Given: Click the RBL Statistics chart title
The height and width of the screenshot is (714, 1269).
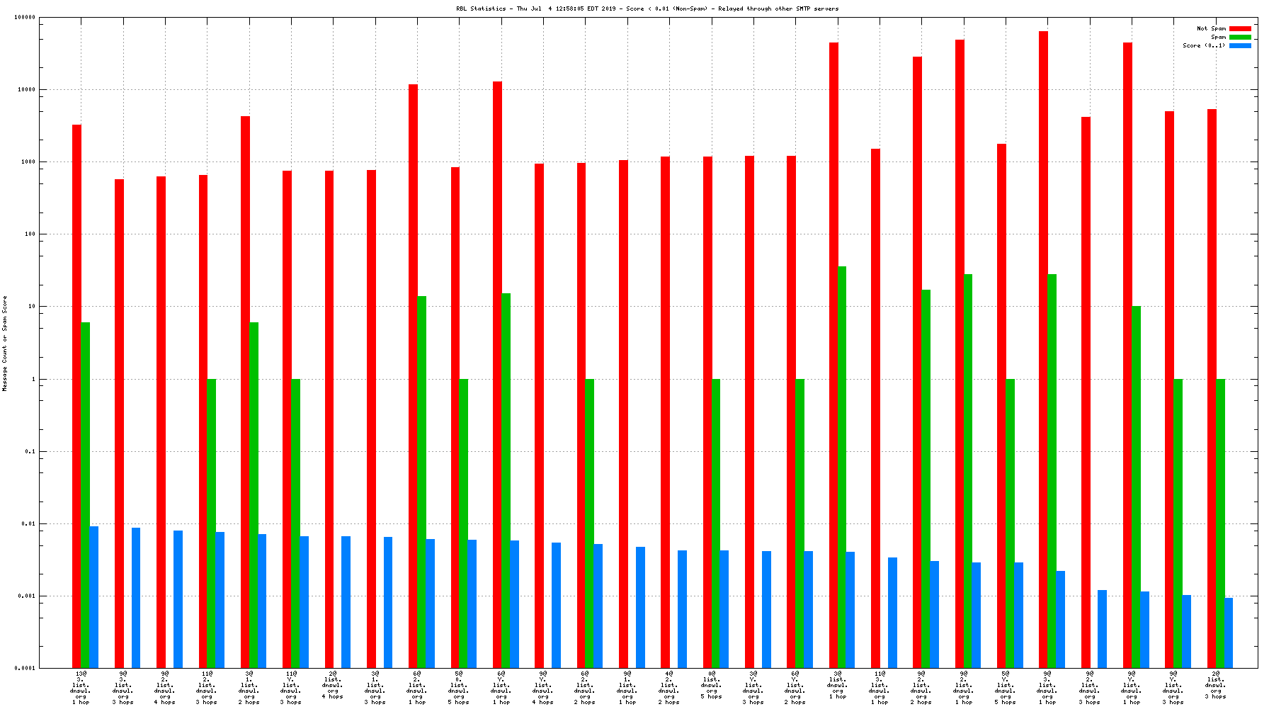Looking at the screenshot, I should click(x=647, y=9).
